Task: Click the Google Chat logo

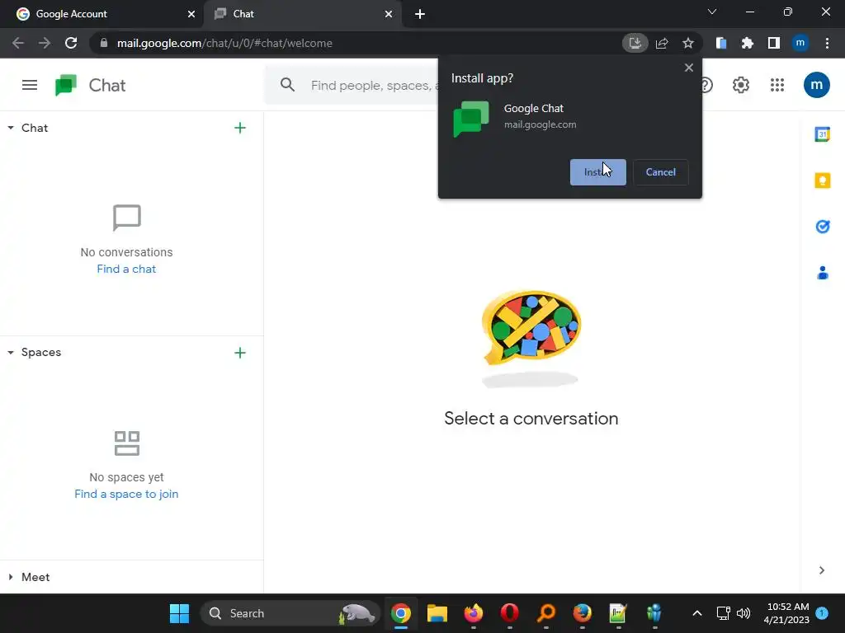Action: (66, 85)
